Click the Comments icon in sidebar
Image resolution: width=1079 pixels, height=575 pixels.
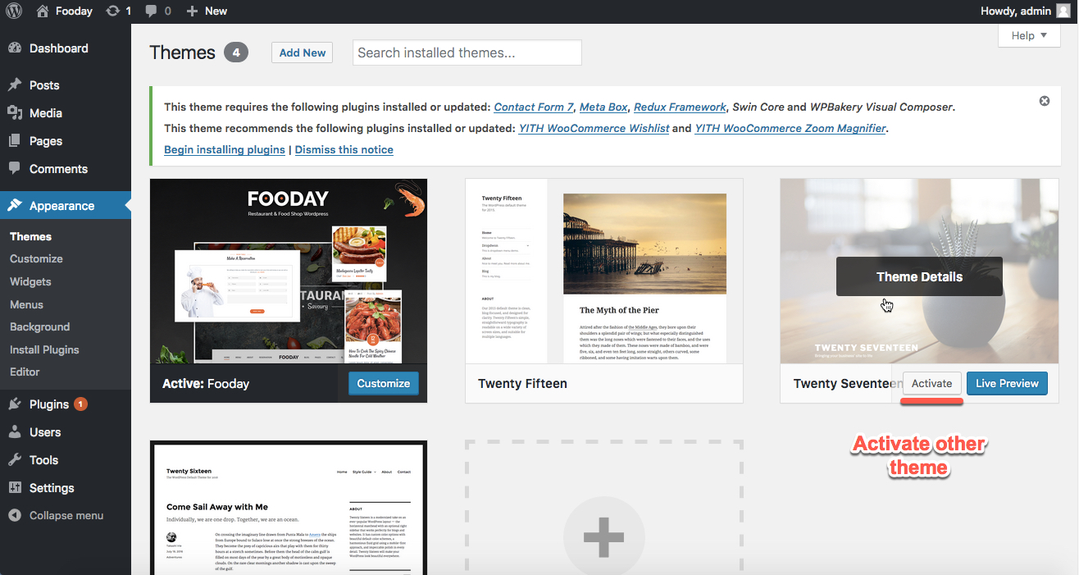(15, 168)
